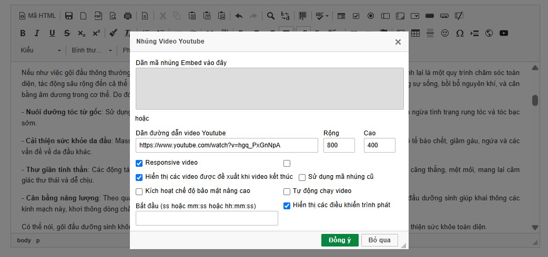Insert a radio button form field icon
This screenshot has width=548, height=257.
coord(371,16)
